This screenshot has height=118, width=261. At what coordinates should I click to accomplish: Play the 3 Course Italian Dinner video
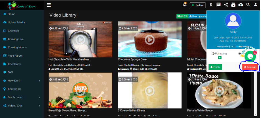click(x=150, y=91)
